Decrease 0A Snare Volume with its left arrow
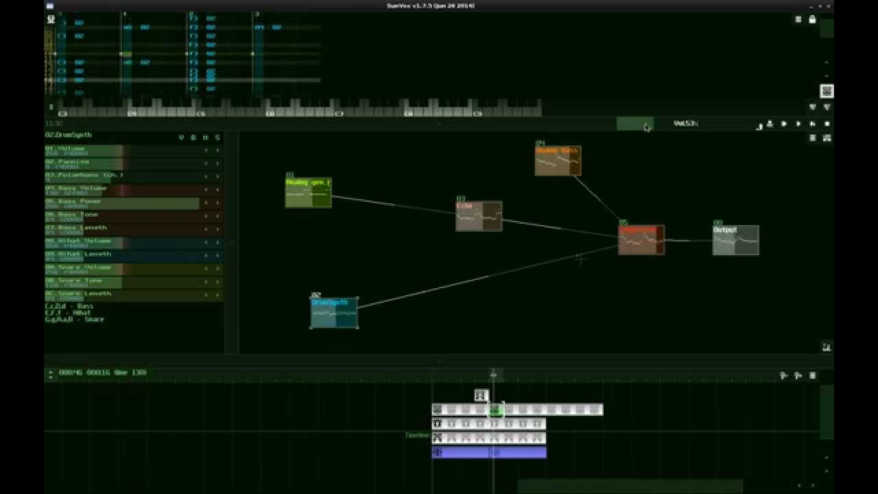Image resolution: width=878 pixels, height=494 pixels. [x=205, y=269]
